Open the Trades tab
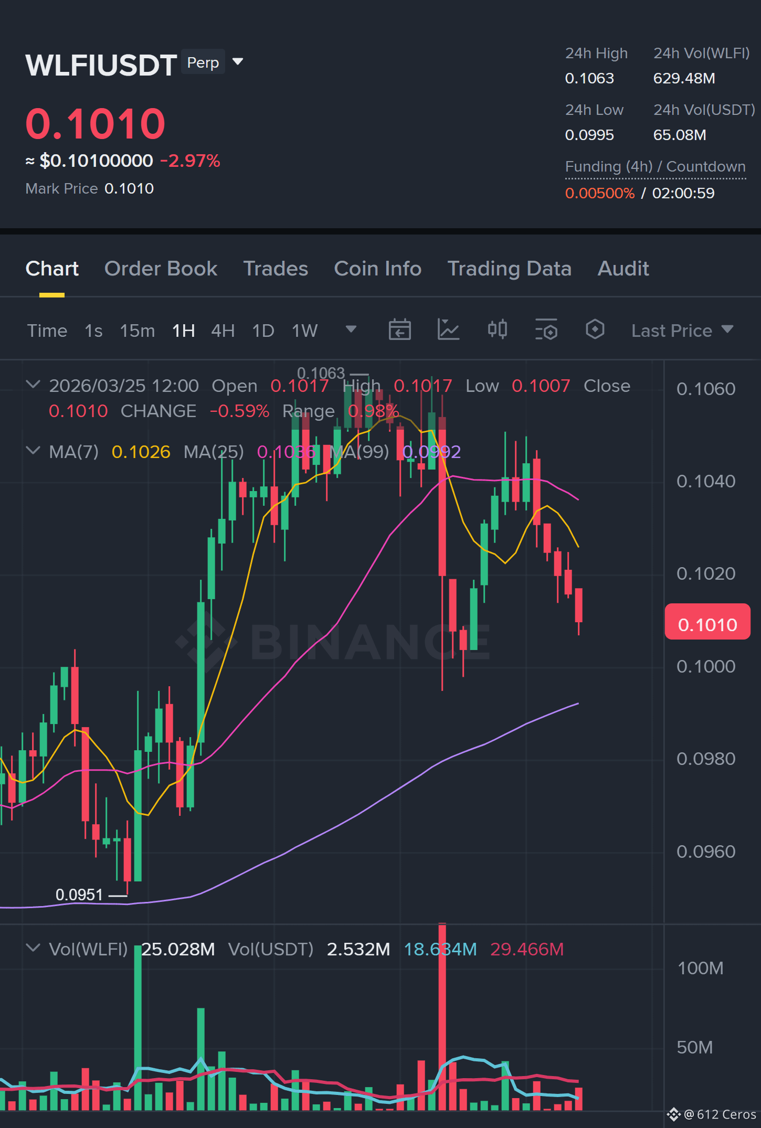This screenshot has width=761, height=1128. point(276,269)
